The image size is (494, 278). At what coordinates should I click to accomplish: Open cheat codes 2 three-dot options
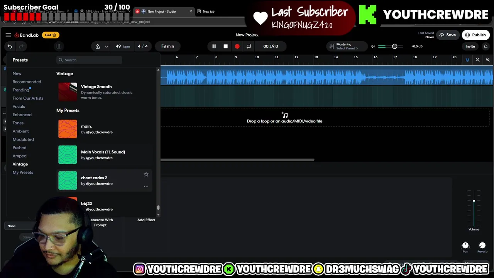146,186
